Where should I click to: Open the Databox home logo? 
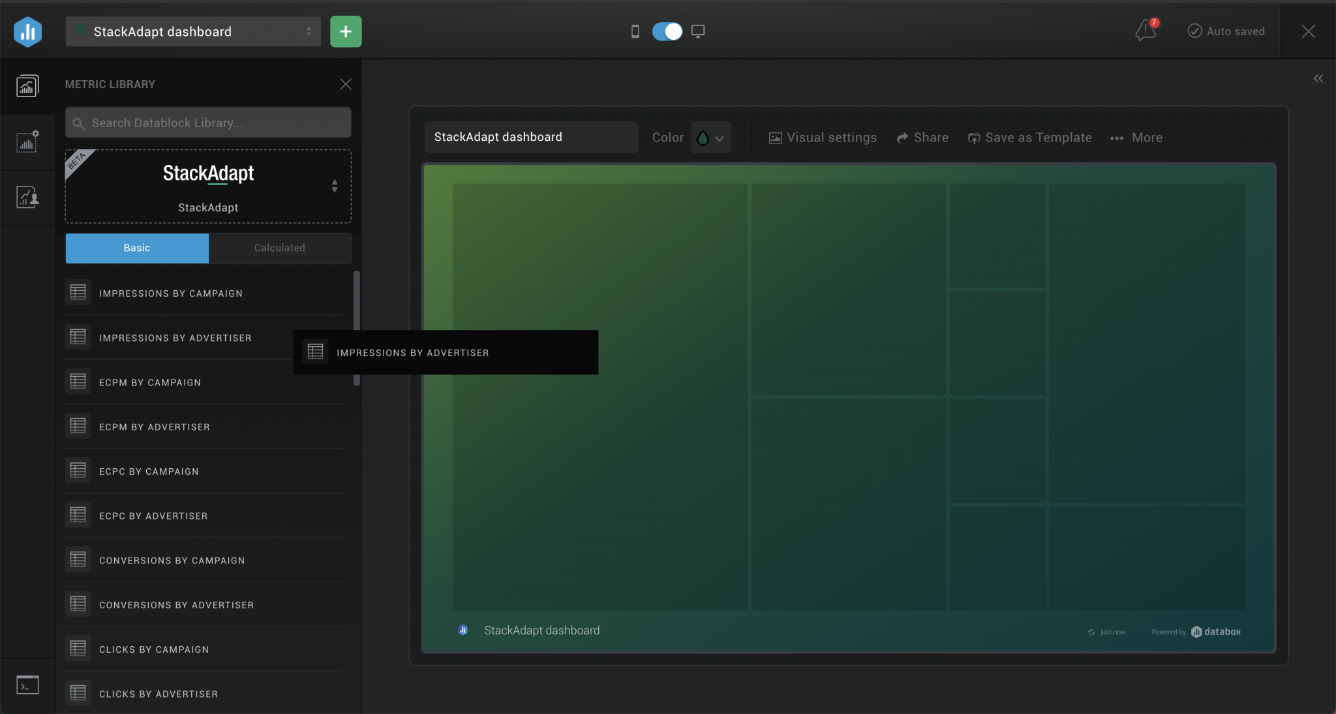coord(27,31)
